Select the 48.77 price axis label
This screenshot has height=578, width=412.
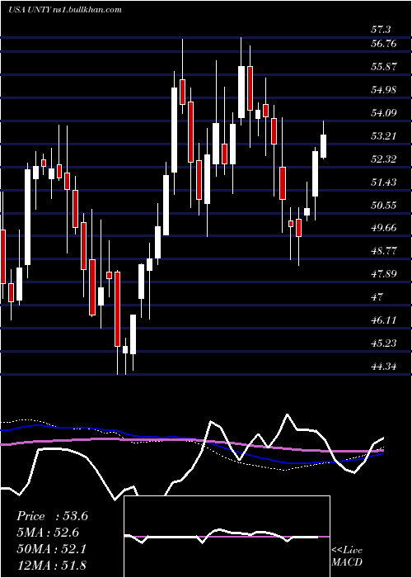point(385,251)
